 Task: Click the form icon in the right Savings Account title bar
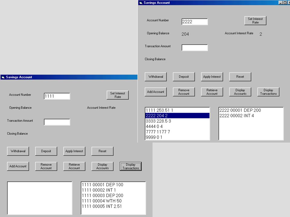141,3
